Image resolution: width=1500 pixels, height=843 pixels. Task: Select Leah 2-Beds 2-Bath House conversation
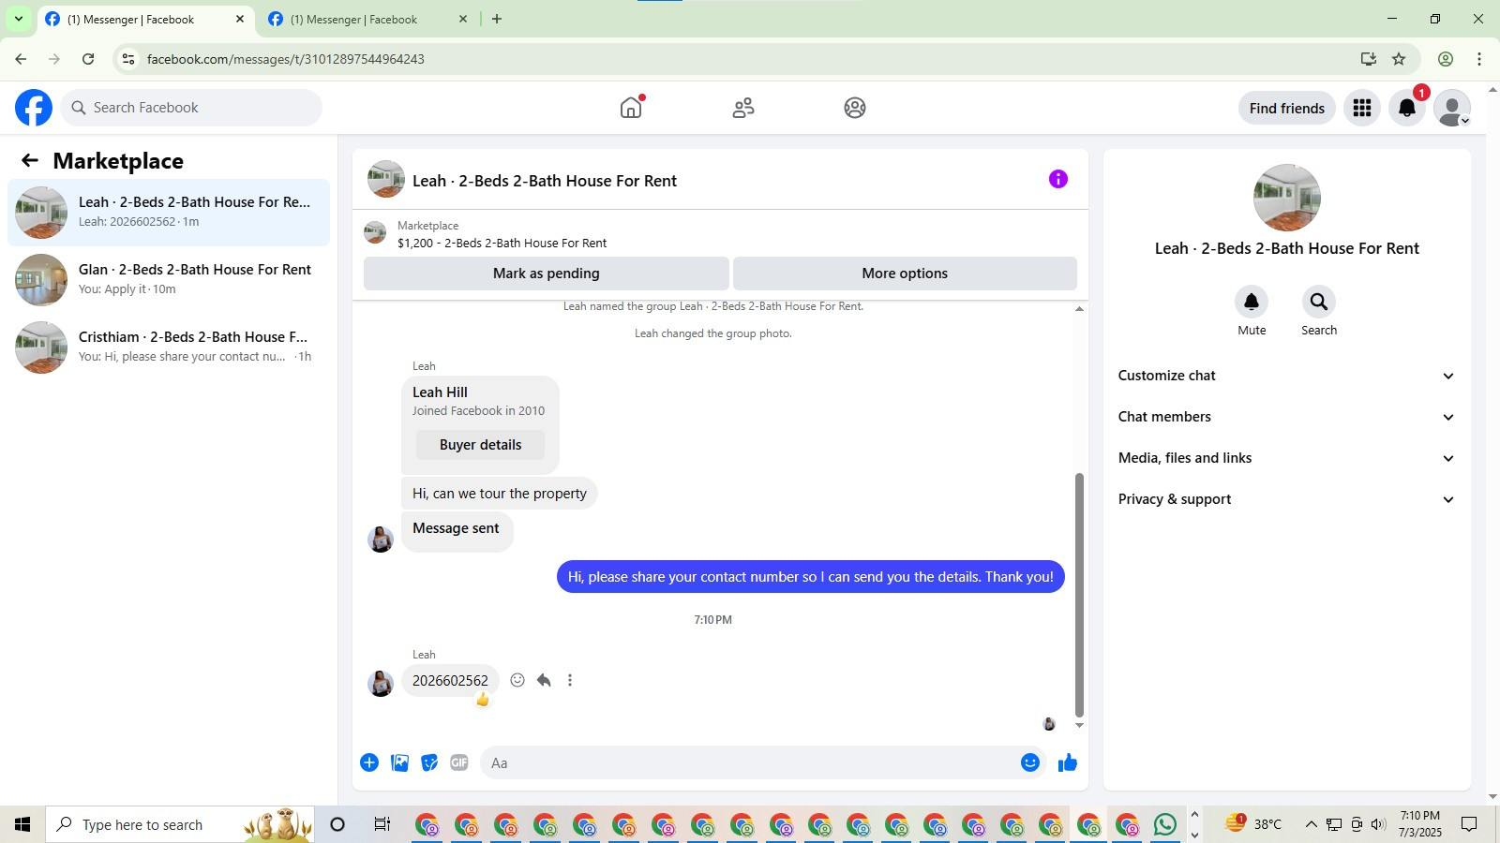pos(169,213)
